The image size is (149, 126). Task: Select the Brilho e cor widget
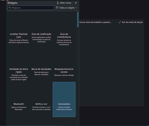[x=41, y=99]
